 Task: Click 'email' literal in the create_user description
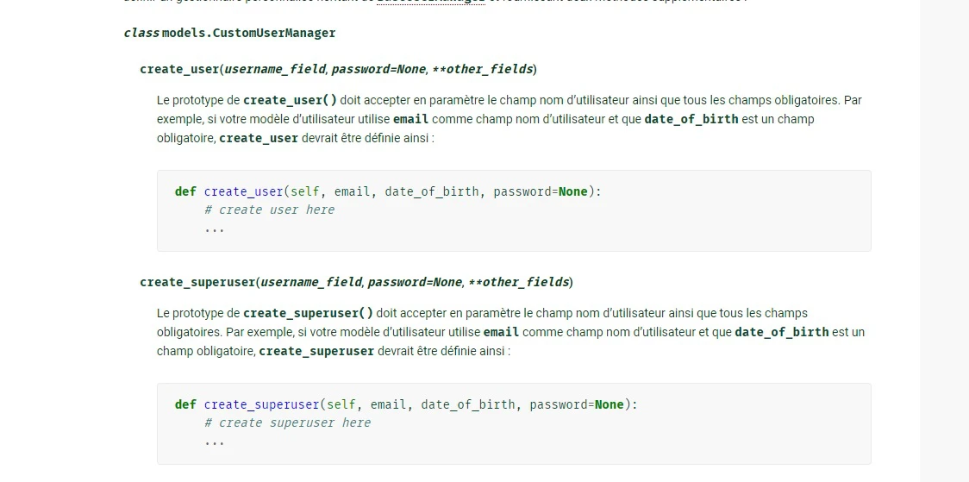point(410,119)
